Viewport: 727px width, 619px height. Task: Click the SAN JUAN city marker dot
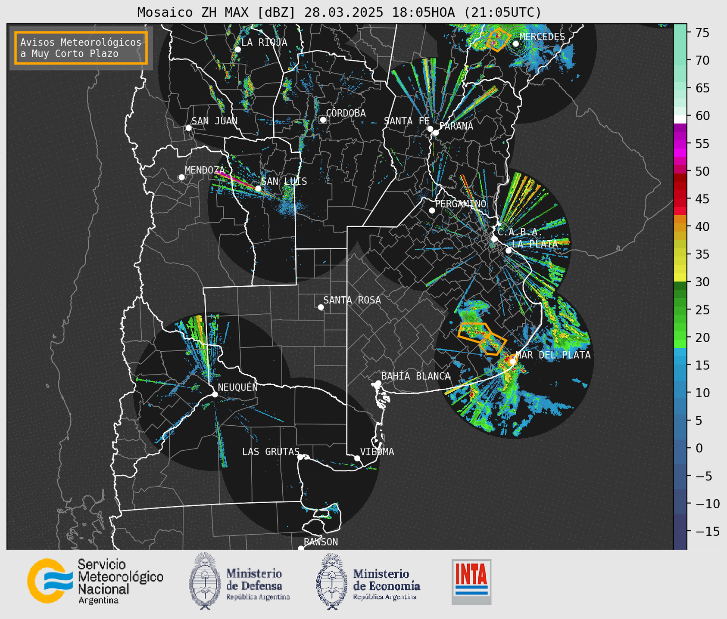(x=188, y=128)
